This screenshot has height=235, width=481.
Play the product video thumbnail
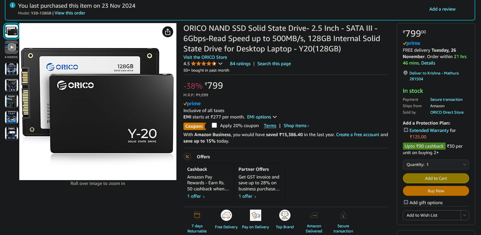[x=12, y=47]
